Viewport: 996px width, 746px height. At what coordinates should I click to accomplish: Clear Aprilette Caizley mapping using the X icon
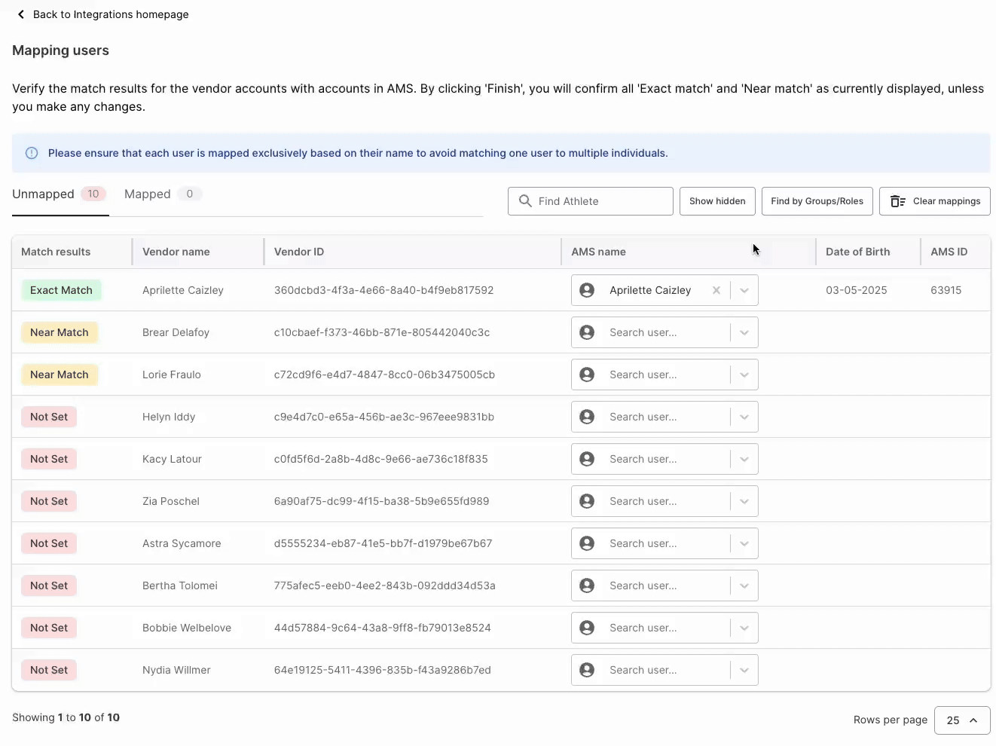click(716, 289)
